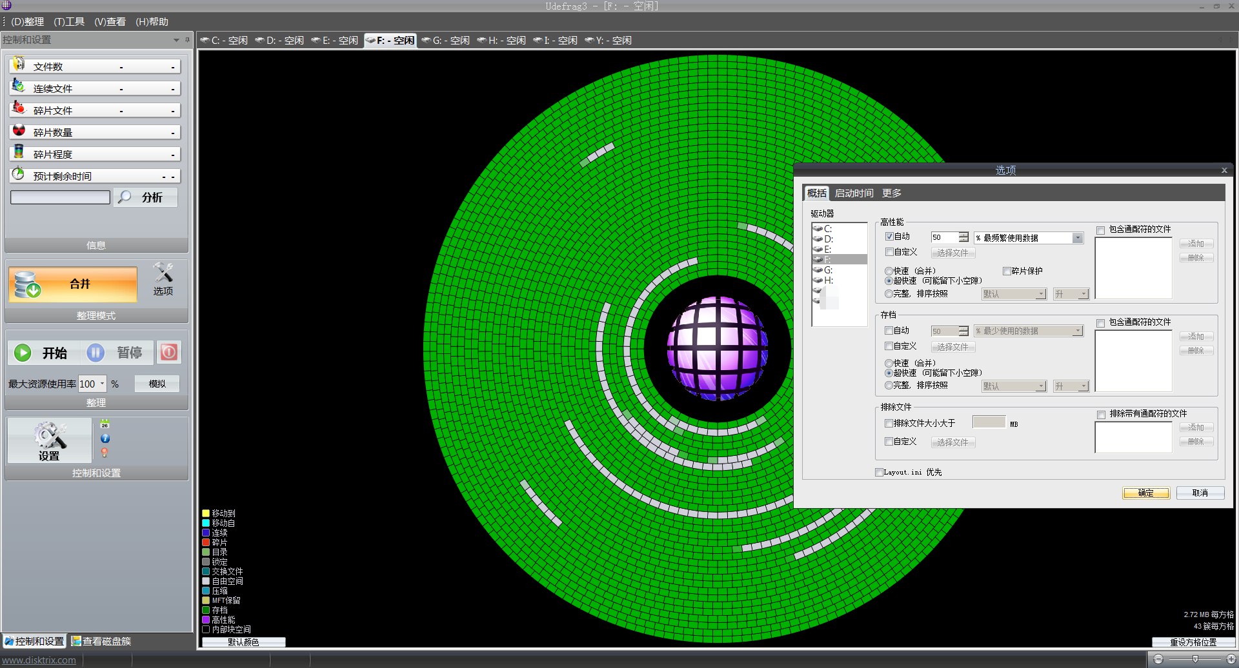
Task: Click the zoom out minus icon in status bar
Action: pos(1158,659)
